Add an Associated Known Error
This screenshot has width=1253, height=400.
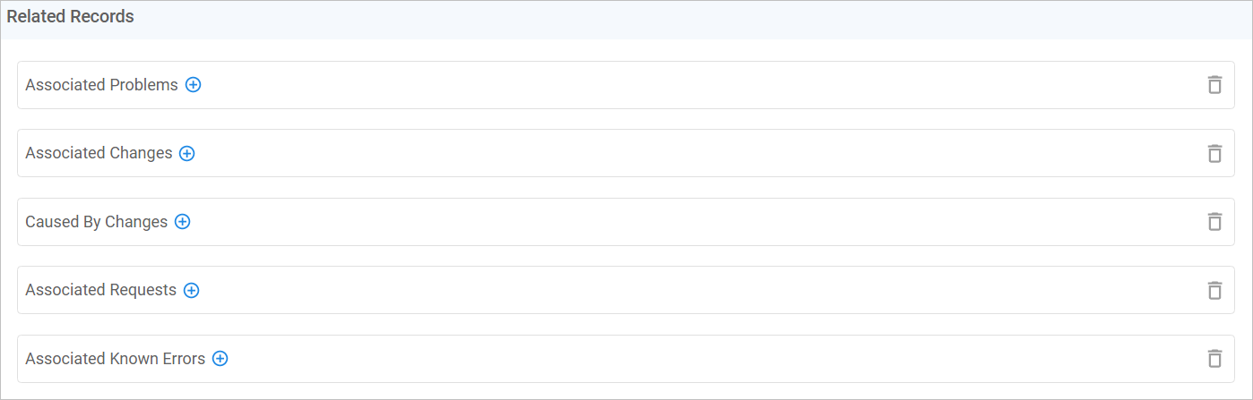[x=220, y=359]
